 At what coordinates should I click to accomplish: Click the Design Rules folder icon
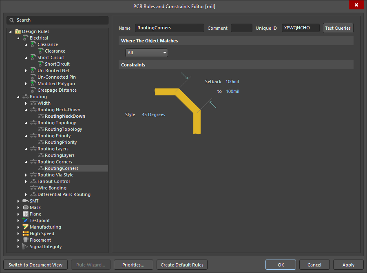pos(18,31)
